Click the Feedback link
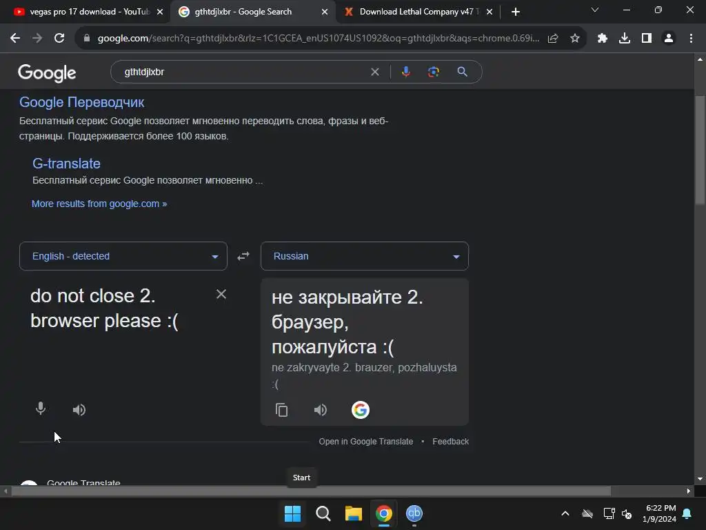This screenshot has width=706, height=530. point(451,442)
